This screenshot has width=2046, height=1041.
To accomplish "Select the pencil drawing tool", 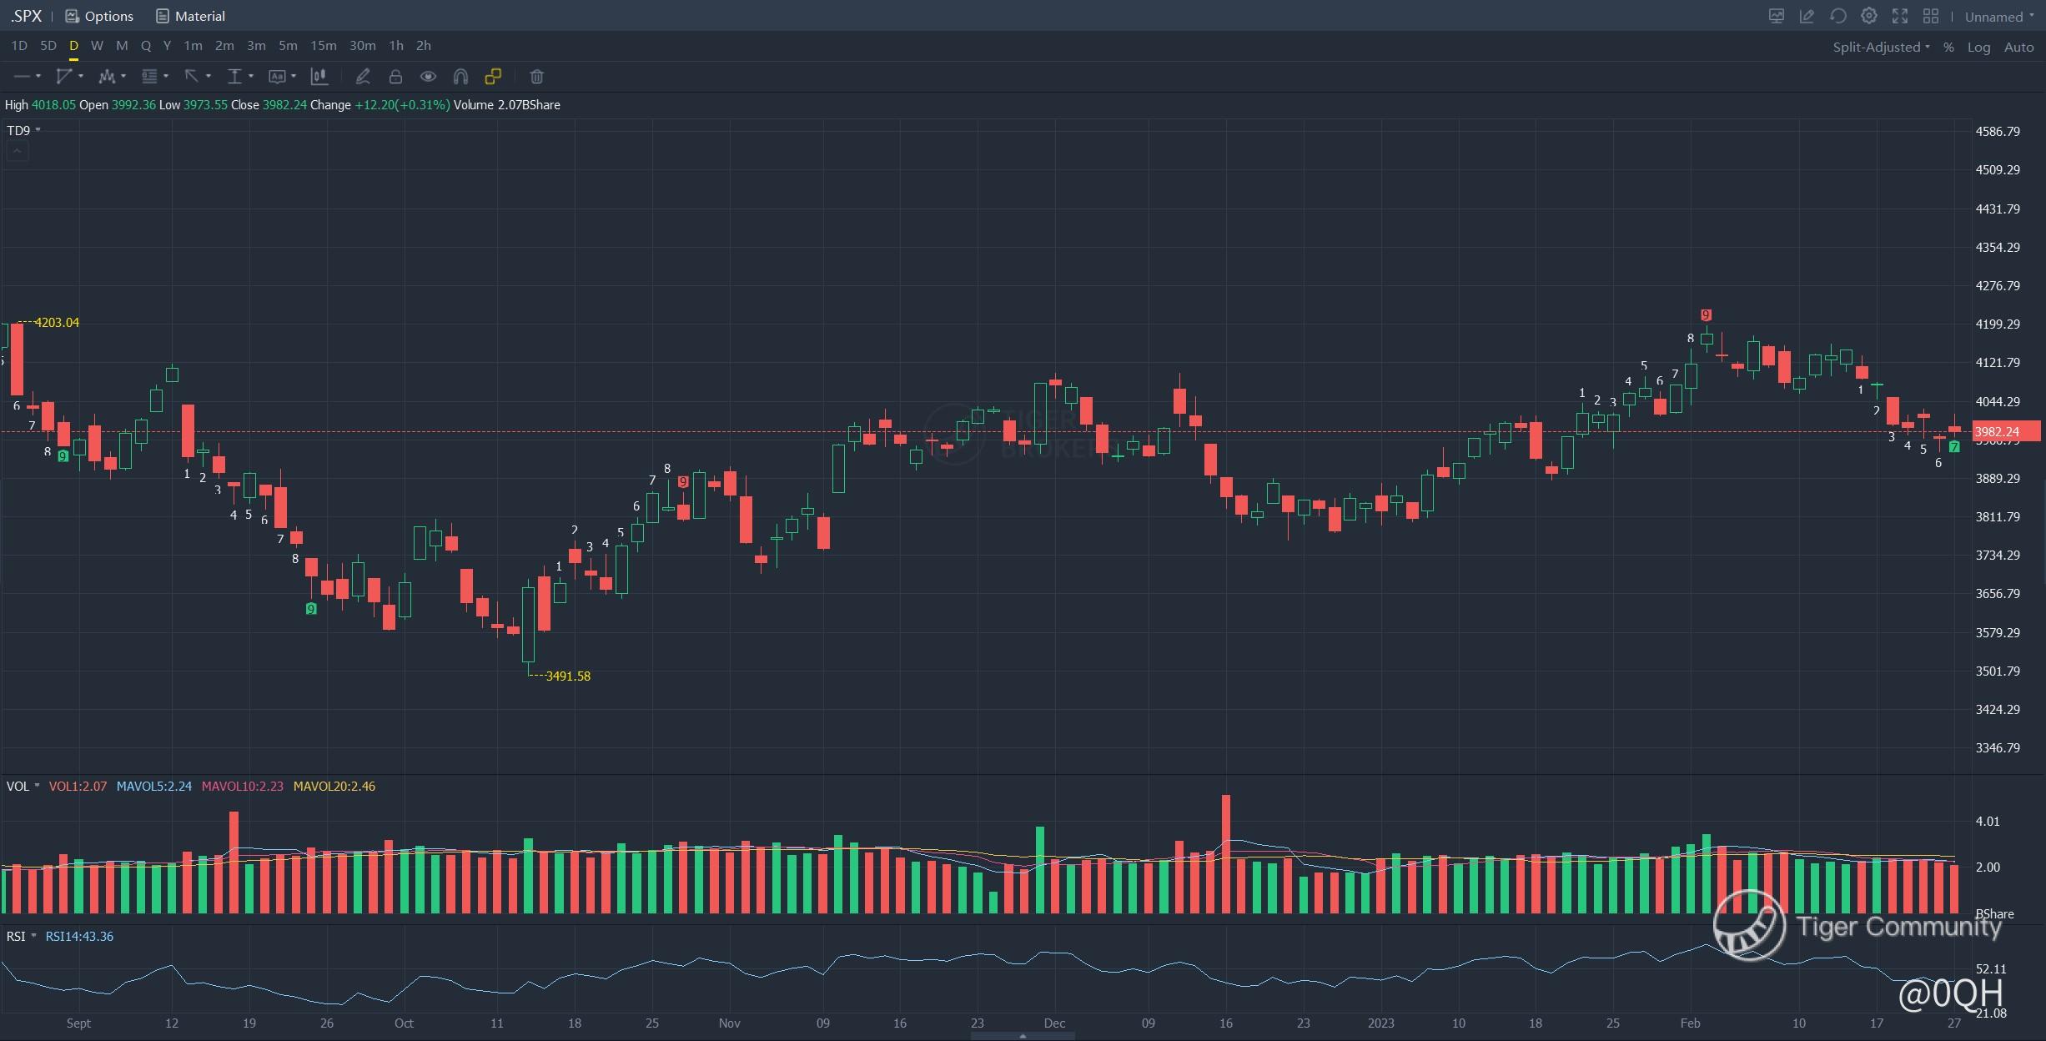I will [363, 77].
